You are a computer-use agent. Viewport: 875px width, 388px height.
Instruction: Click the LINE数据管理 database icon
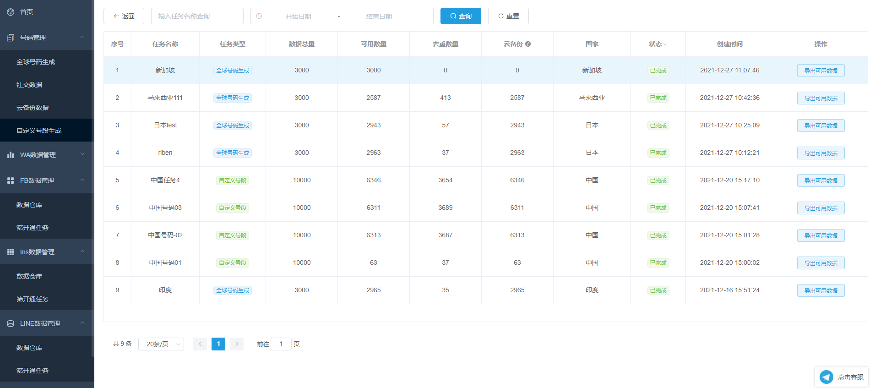click(x=11, y=323)
